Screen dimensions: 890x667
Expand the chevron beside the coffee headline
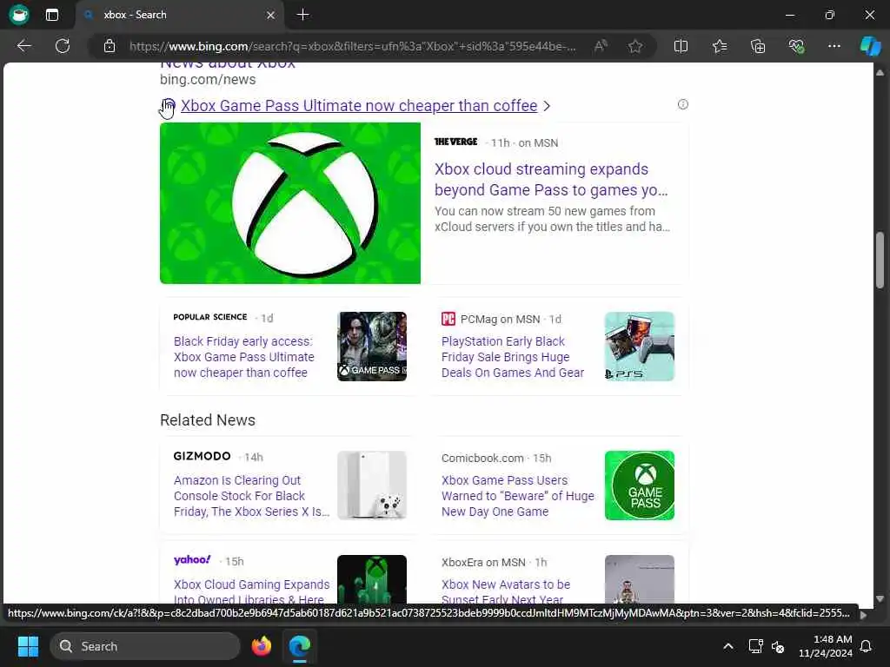547,106
